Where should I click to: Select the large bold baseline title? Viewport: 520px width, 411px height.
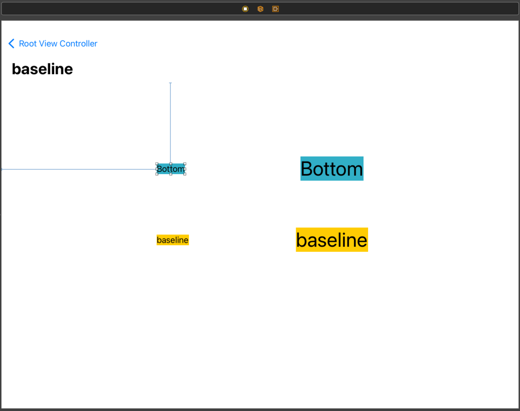pos(42,69)
